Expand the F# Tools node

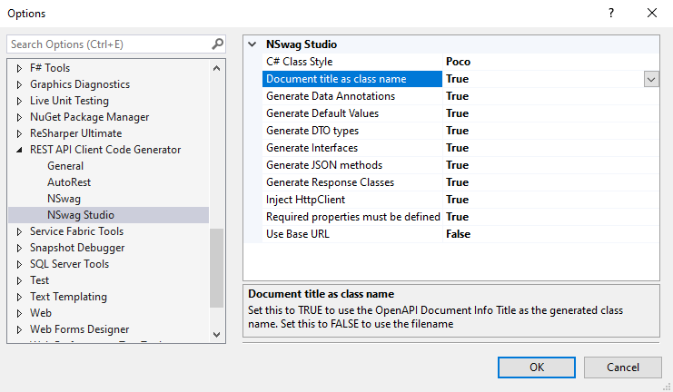19,68
